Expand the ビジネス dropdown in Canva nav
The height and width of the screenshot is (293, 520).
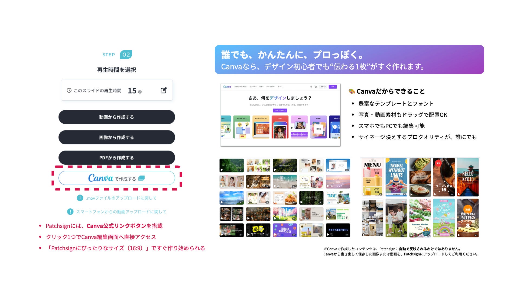pyautogui.click(x=253, y=87)
